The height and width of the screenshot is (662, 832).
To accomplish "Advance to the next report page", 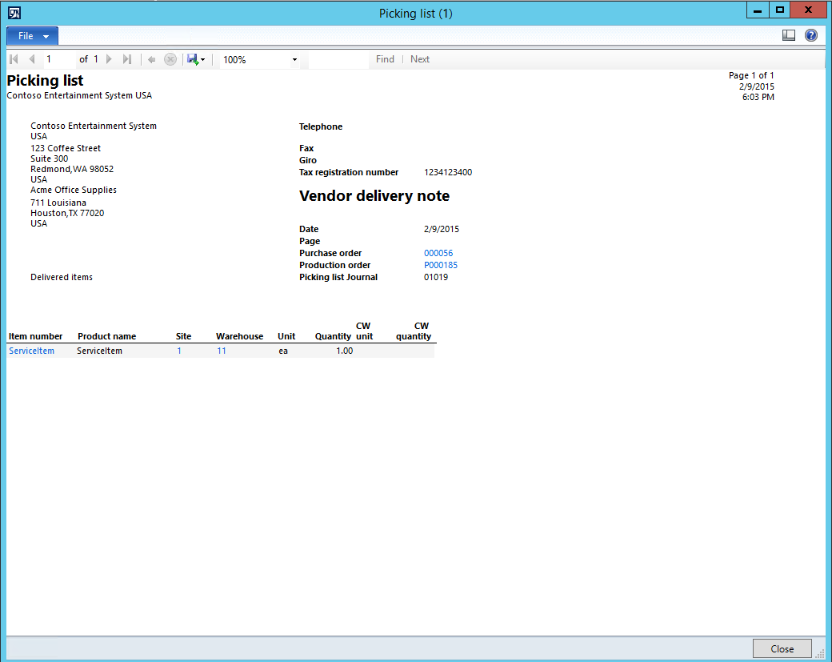I will click(110, 59).
